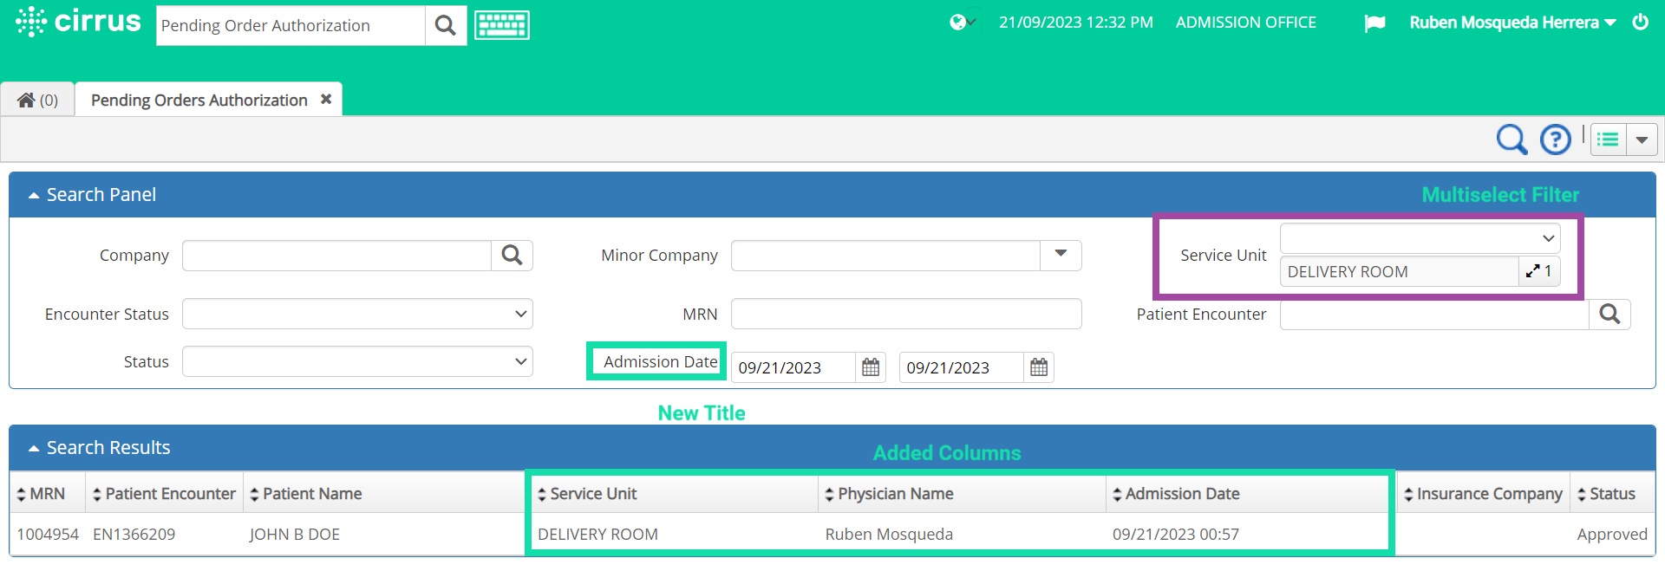1665x571 pixels.
Task: Open the second Admission Date calendar picker
Action: 1039,367
